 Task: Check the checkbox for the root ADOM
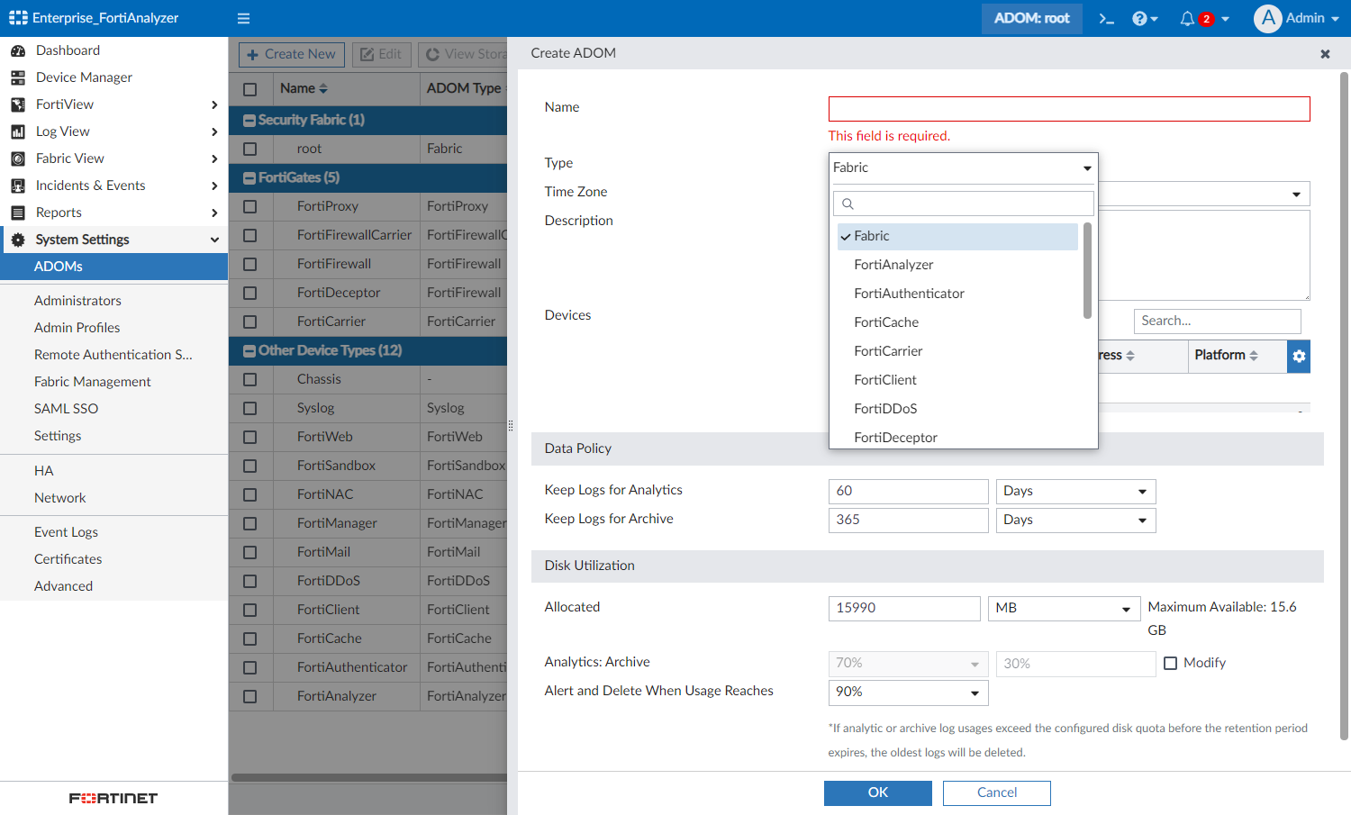pyautogui.click(x=250, y=149)
